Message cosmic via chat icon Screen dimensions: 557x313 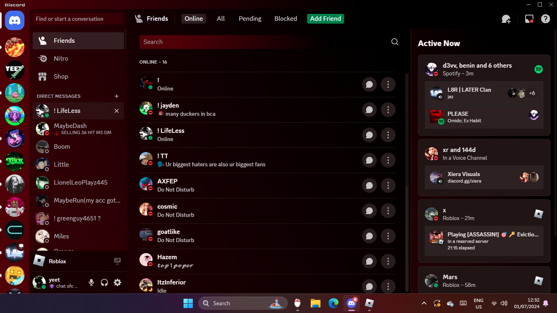point(369,211)
